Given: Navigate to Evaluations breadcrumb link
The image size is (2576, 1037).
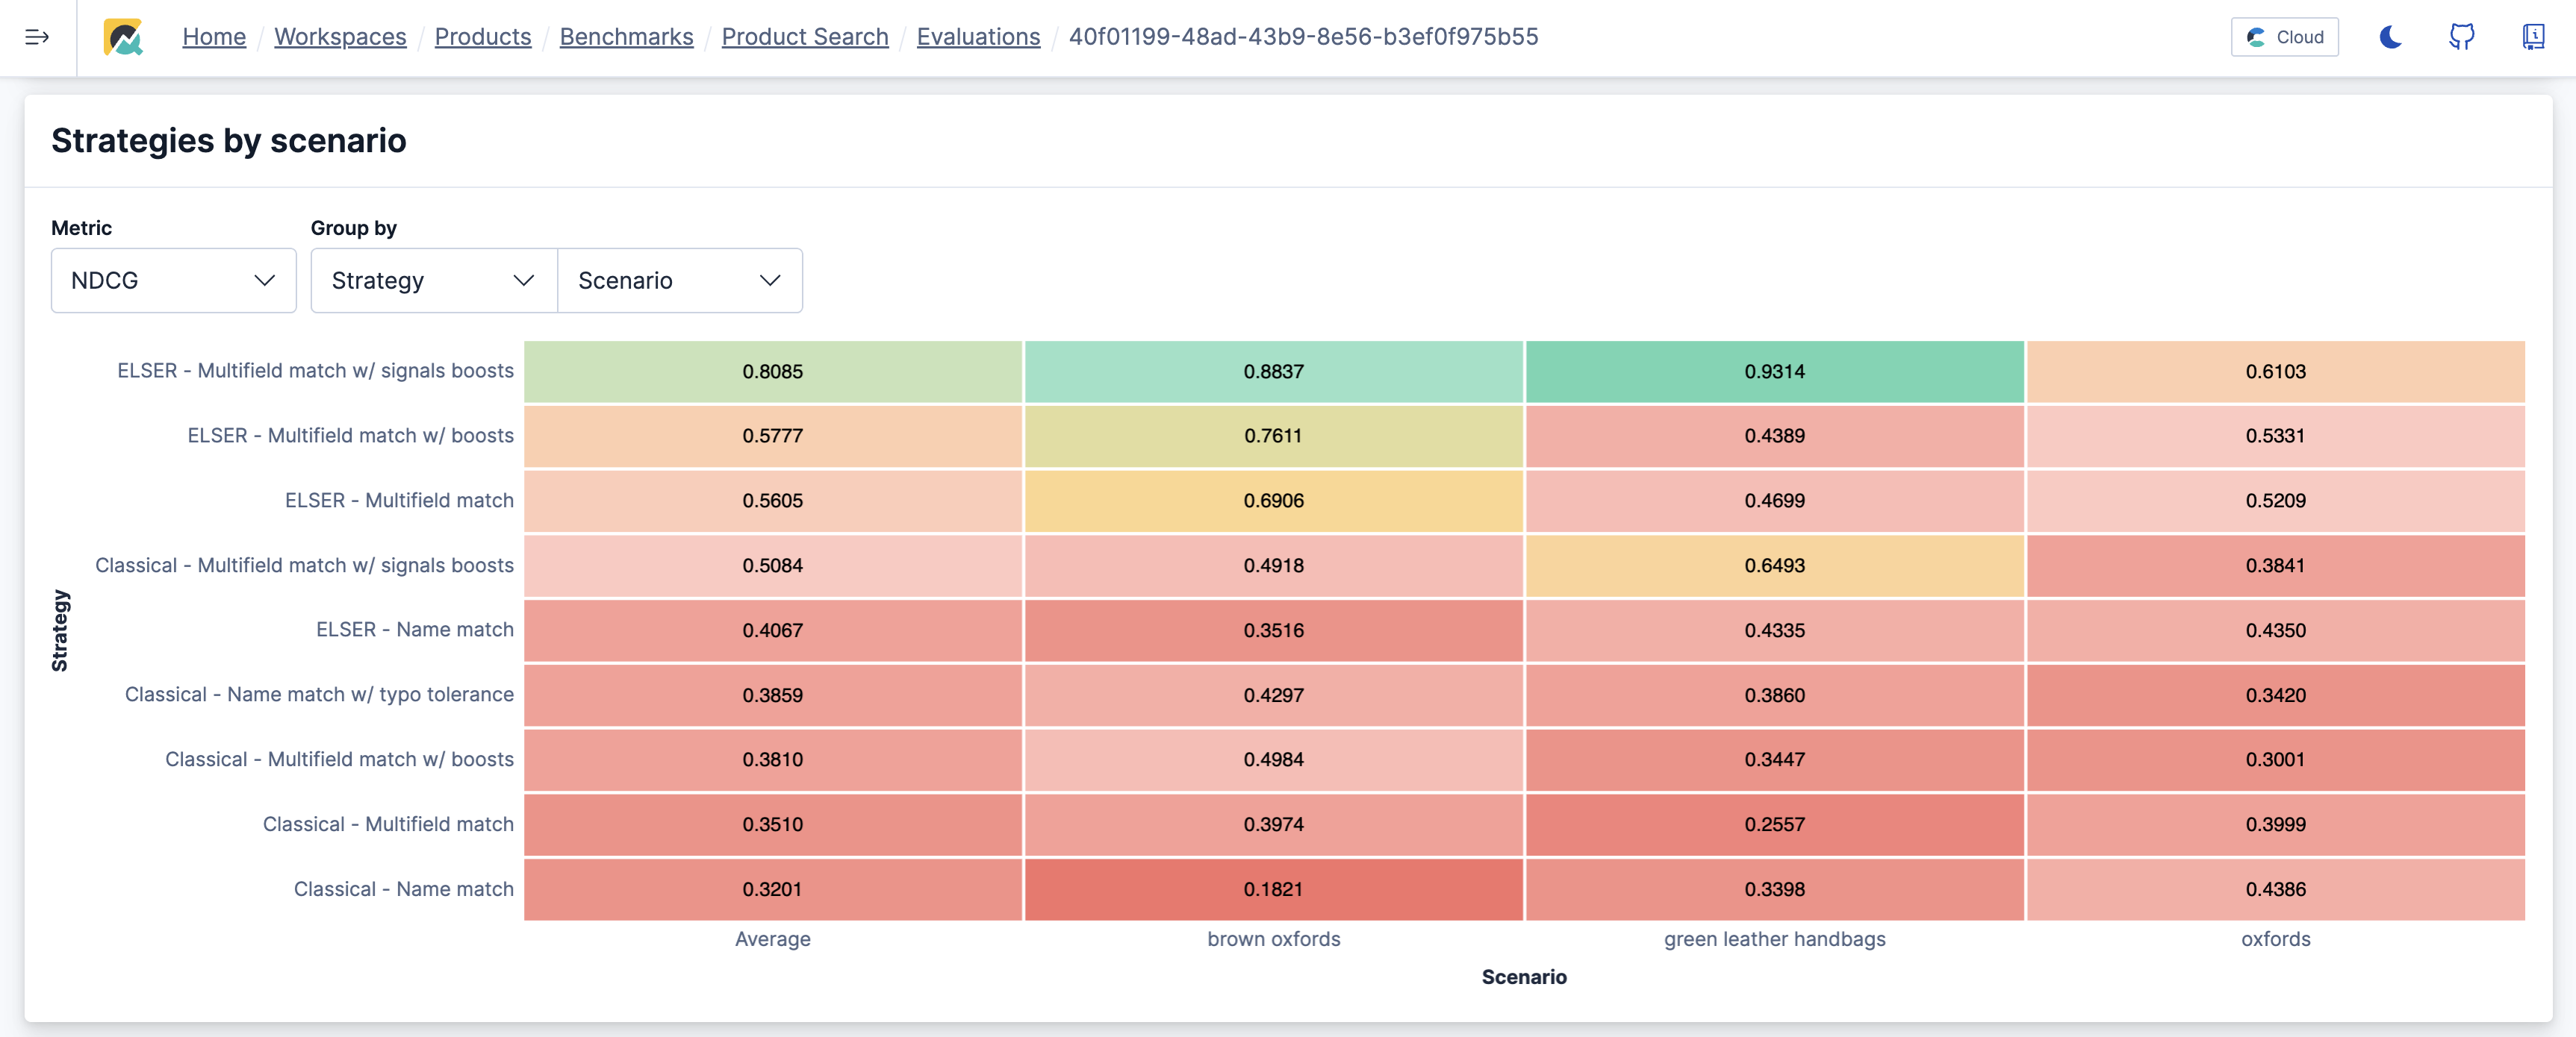Looking at the screenshot, I should 978,37.
